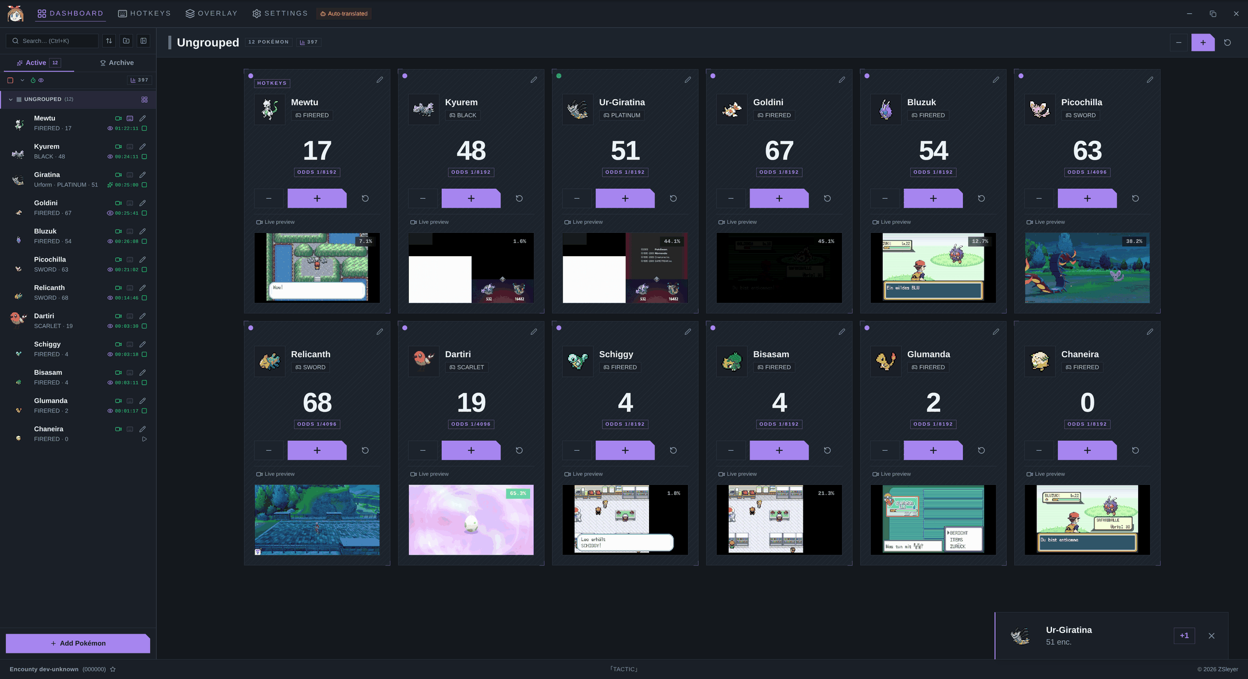The image size is (1248, 679).
Task: Reset the Goldini card counter
Action: click(x=827, y=198)
